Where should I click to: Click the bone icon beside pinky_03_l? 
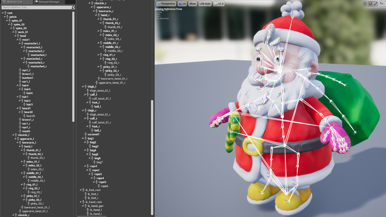click(29, 203)
